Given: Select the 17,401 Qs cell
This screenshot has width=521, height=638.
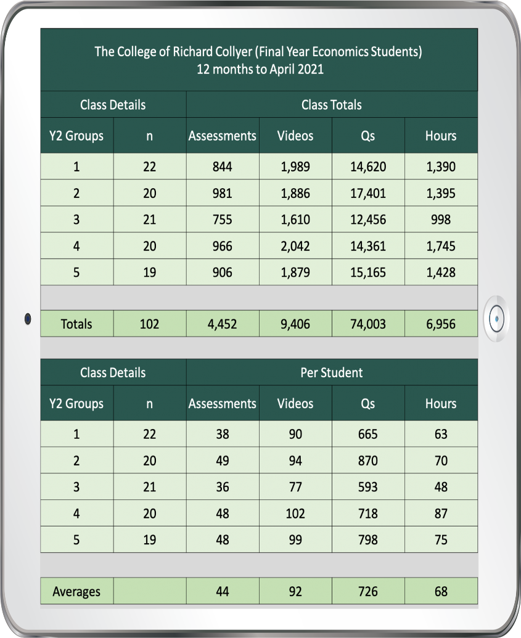Looking at the screenshot, I should click(368, 194).
